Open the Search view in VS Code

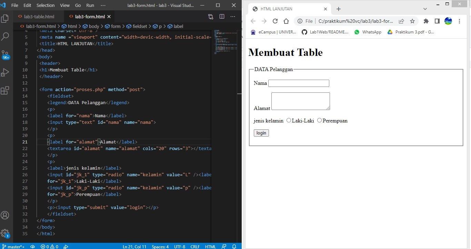[x=5, y=36]
